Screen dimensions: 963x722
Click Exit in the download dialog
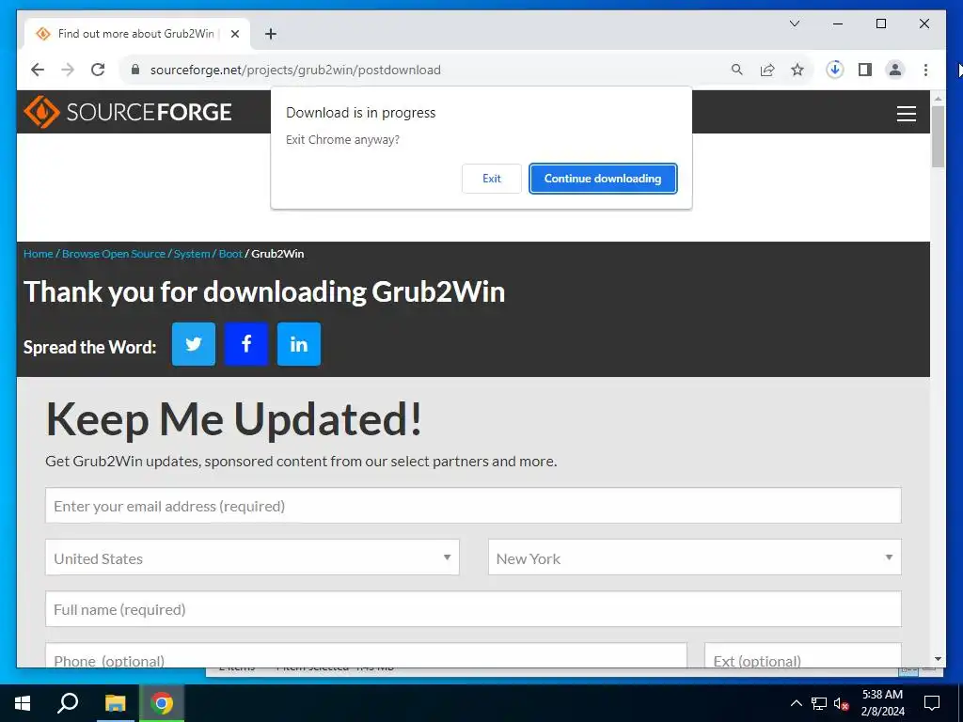tap(491, 179)
